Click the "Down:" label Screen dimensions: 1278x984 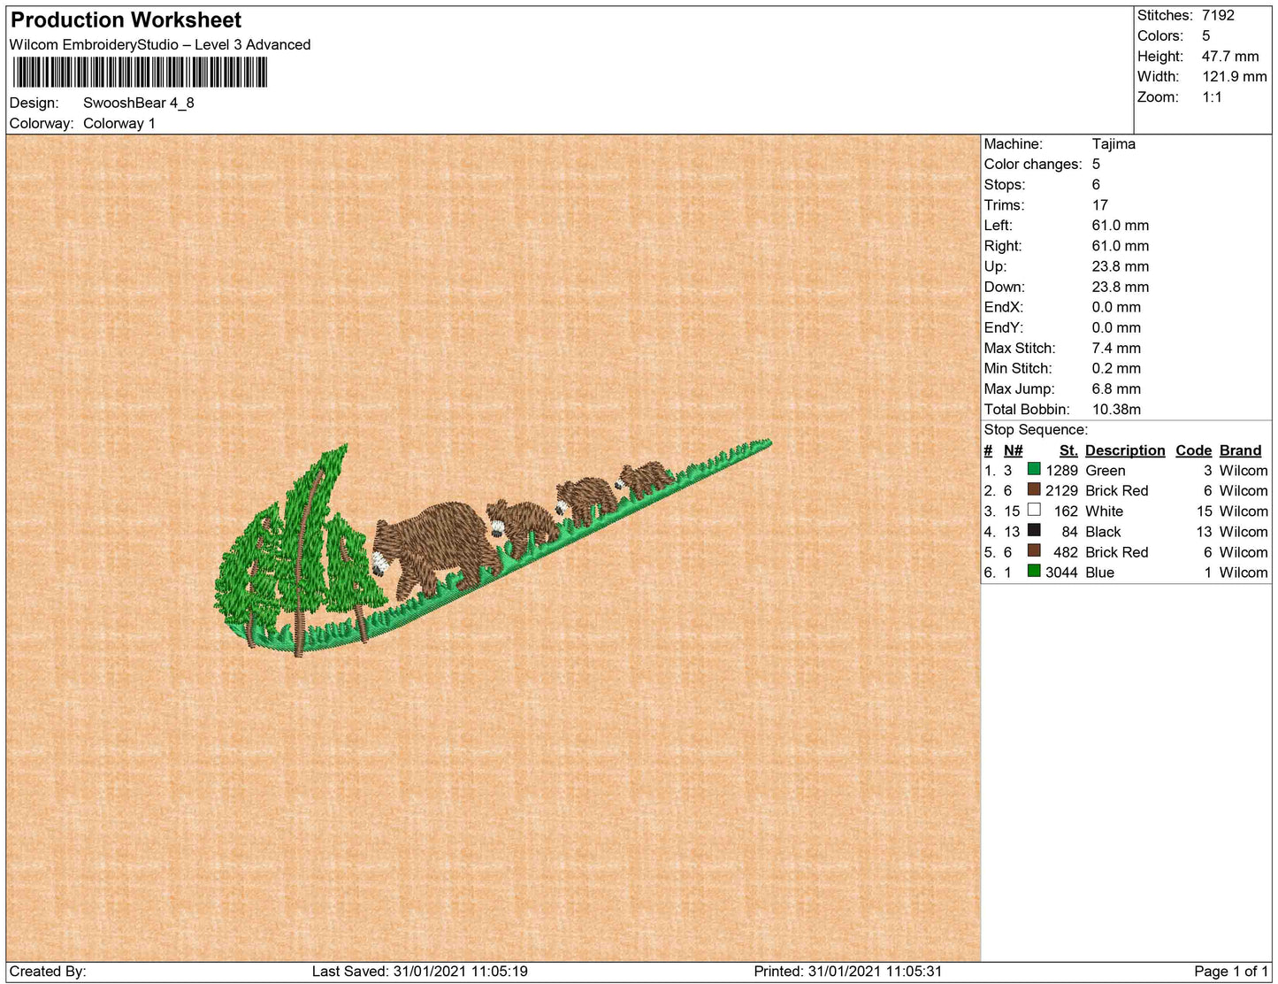tap(1005, 286)
